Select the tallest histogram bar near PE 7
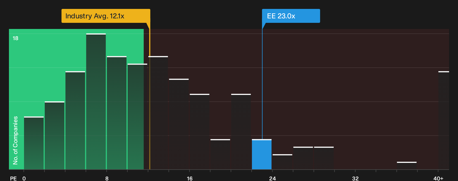 coord(96,101)
